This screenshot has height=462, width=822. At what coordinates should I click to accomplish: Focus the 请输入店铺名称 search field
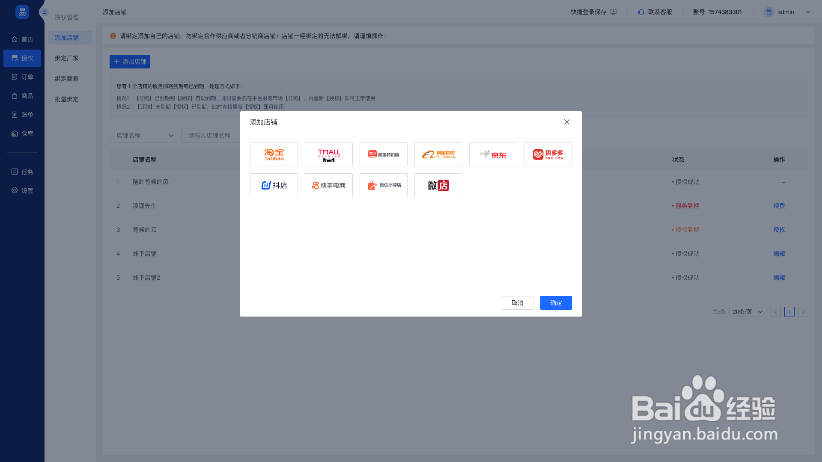click(211, 136)
